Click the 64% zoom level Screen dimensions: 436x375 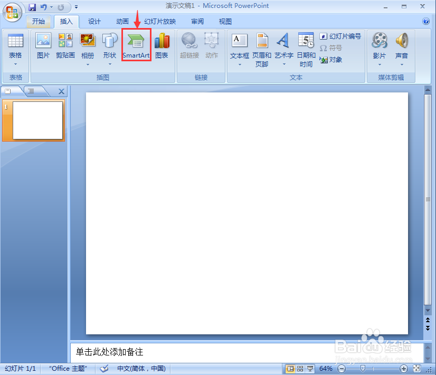[326, 369]
